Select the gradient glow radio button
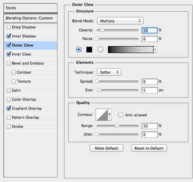Viewport: 193px width, 182px height. tap(100, 49)
